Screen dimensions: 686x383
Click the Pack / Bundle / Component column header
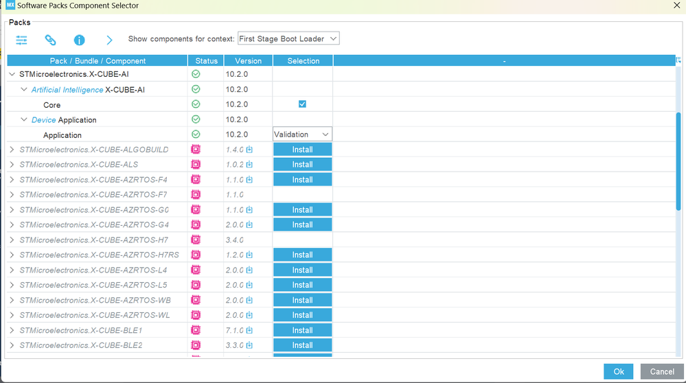click(x=98, y=61)
